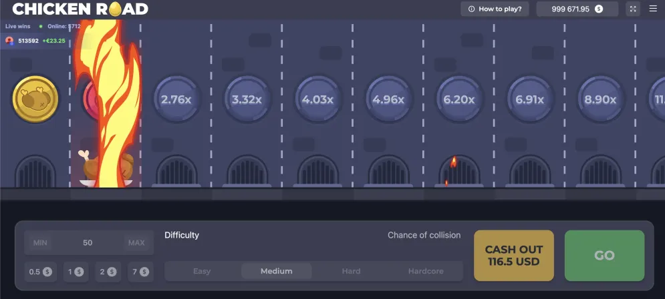Click the bet amount field showing 50

[88, 243]
